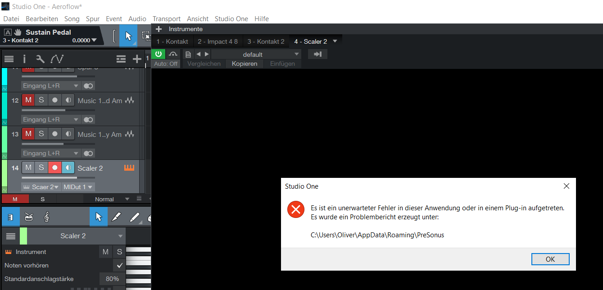The width and height of the screenshot is (603, 290).
Task: Open the Studio One menu
Action: click(x=231, y=18)
